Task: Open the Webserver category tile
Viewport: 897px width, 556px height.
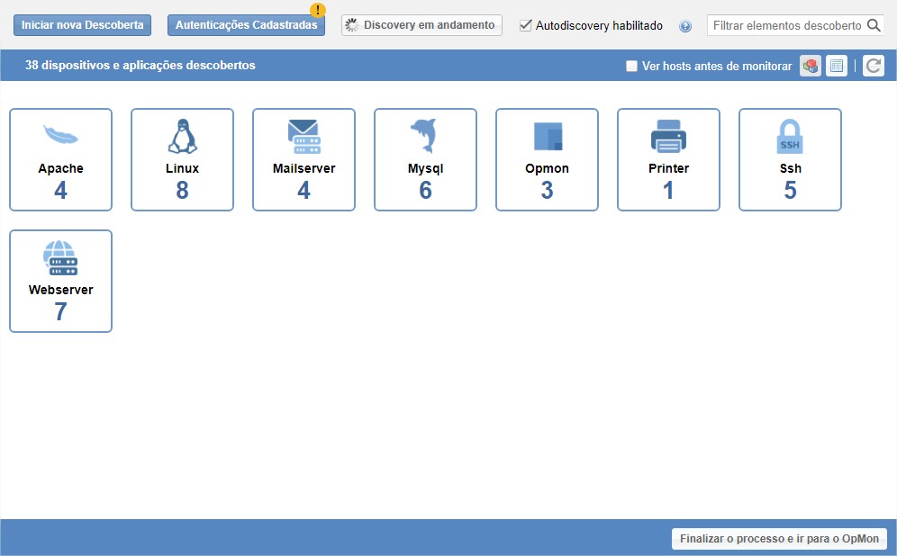Action: click(60, 282)
